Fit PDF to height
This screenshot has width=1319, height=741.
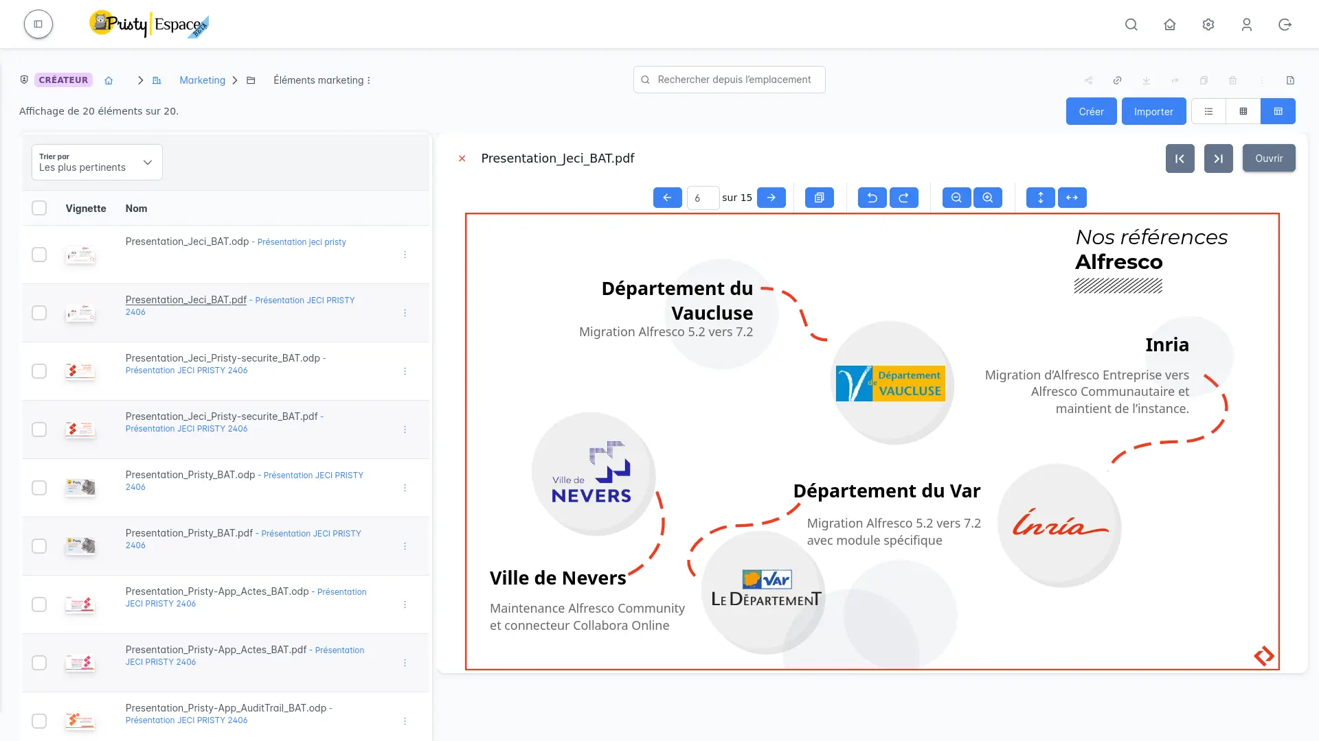click(x=1041, y=198)
